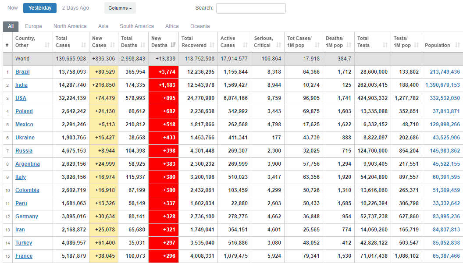Sort by Serious, Critical column header
463x263 pixels.
point(264,42)
